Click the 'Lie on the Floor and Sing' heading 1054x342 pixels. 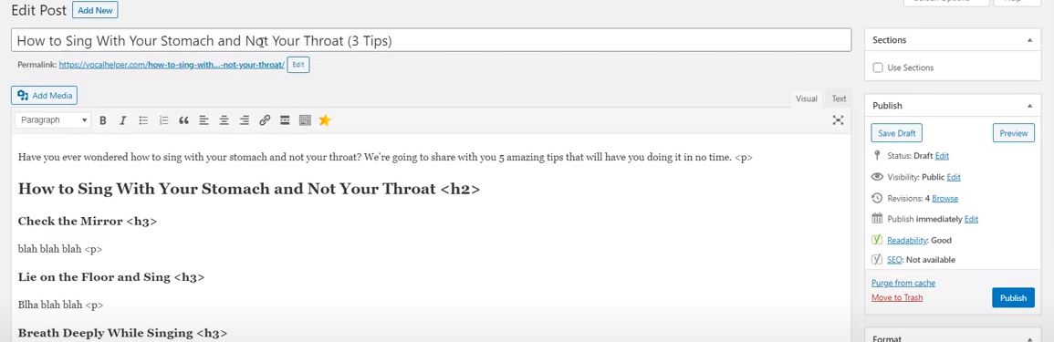pyautogui.click(x=111, y=277)
